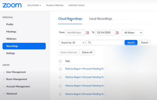Screen dimensions: 157x100
Task: Open the fourth Patricia Regier's Personal Meeting recording
Action: pos(85,94)
